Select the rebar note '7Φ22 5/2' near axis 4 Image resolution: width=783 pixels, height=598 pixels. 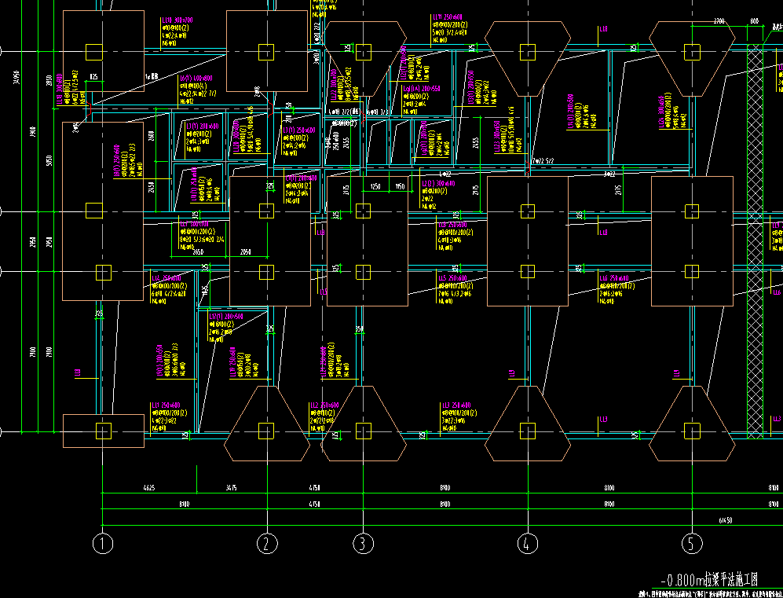tap(543, 161)
